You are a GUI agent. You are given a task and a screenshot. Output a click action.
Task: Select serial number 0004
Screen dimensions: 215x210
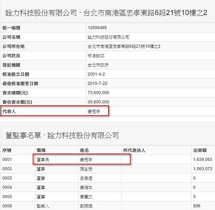click(x=7, y=187)
